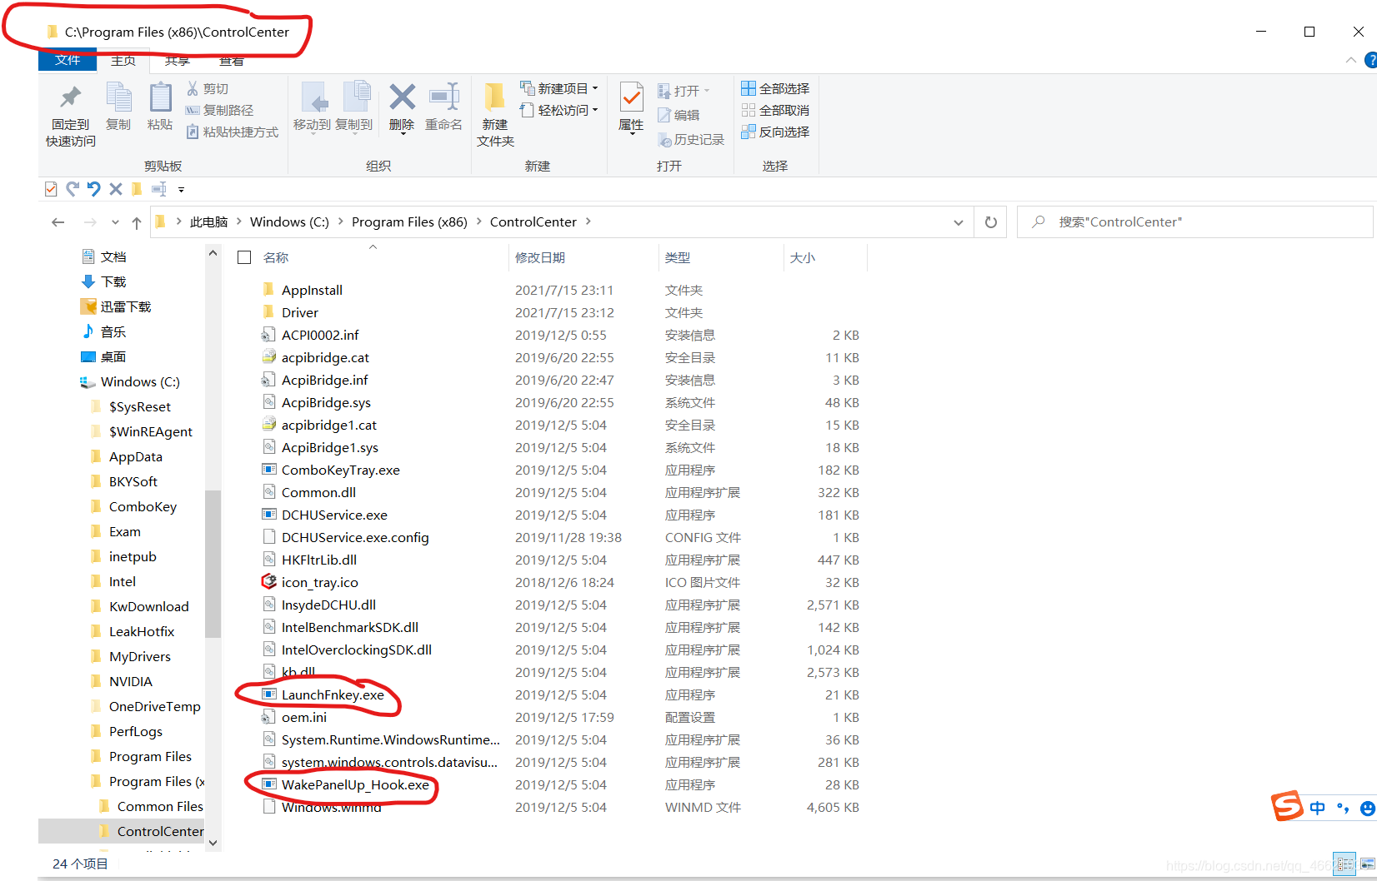Screen dimensions: 1377x881
Task: Click the navigation pane scroll down arrow
Action: 213,843
